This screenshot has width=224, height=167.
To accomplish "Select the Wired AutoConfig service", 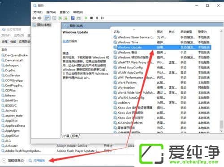I will [x=162, y=67].
